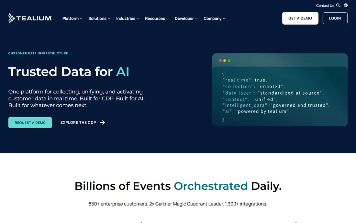The height and width of the screenshot is (223, 356).
Task: Open the globe language selector
Action: coord(346,5)
